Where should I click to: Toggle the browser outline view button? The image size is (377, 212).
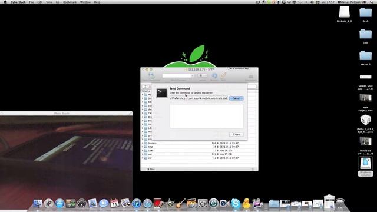[145, 86]
